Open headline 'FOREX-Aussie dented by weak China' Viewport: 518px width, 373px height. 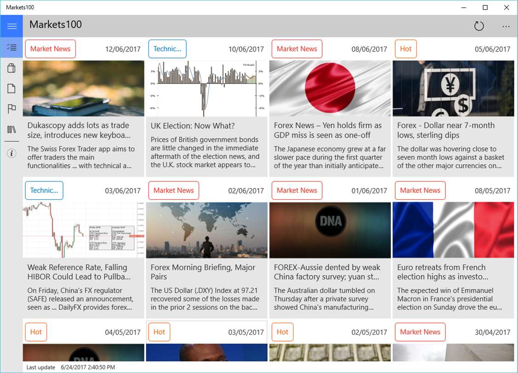[327, 272]
